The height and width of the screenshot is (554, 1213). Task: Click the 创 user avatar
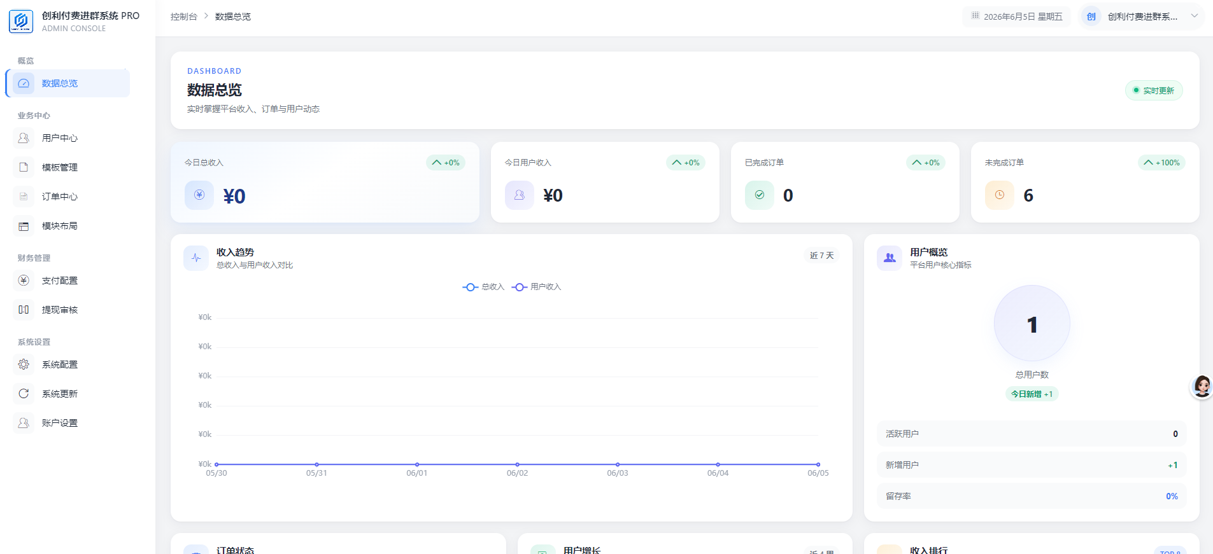tap(1091, 17)
